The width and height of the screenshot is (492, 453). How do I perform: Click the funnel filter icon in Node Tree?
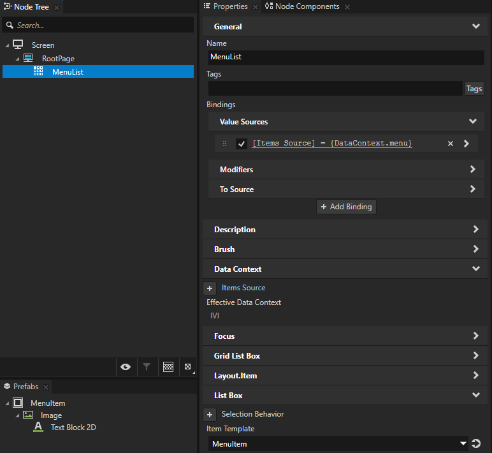147,367
